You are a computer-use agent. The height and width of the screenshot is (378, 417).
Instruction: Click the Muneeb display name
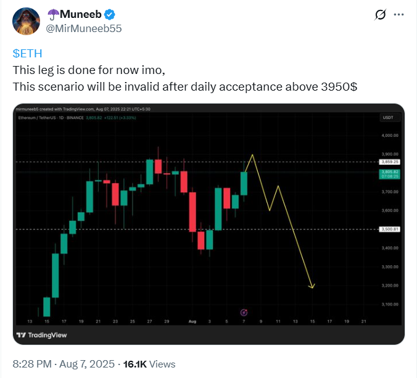click(x=81, y=14)
